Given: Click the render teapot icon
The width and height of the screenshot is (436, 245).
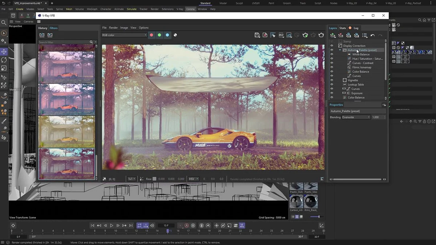Looking at the screenshot, I should click(x=321, y=35).
